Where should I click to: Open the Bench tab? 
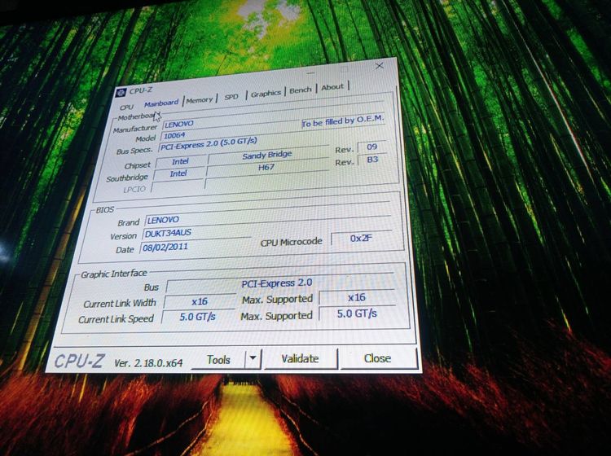point(301,90)
